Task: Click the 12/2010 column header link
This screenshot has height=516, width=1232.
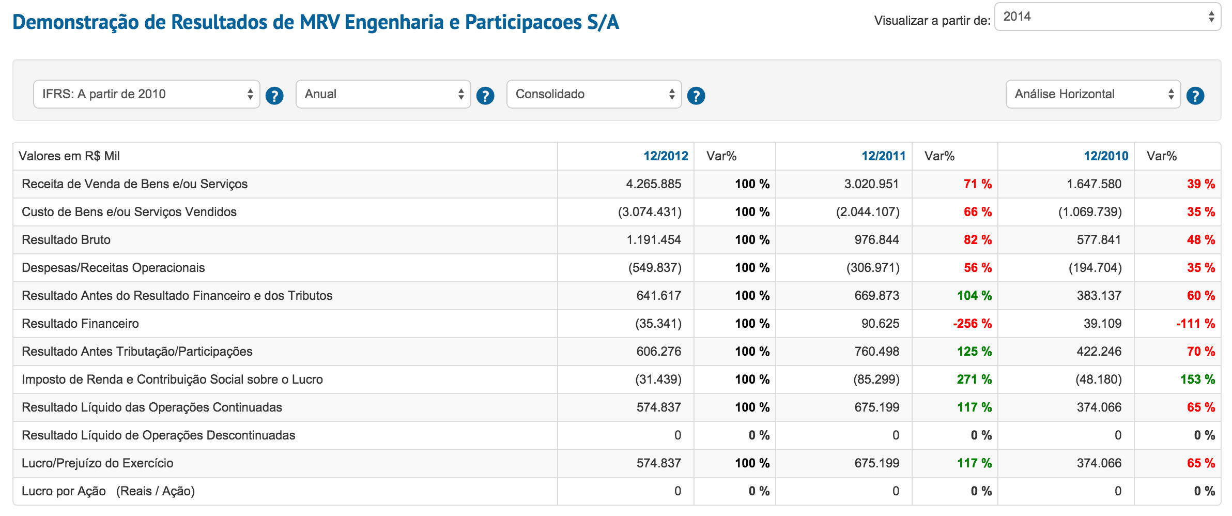Action: point(1106,156)
